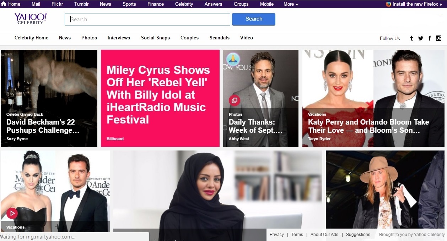Open Privacy link in footer
Image resolution: width=447 pixels, height=241 pixels.
[x=276, y=235]
